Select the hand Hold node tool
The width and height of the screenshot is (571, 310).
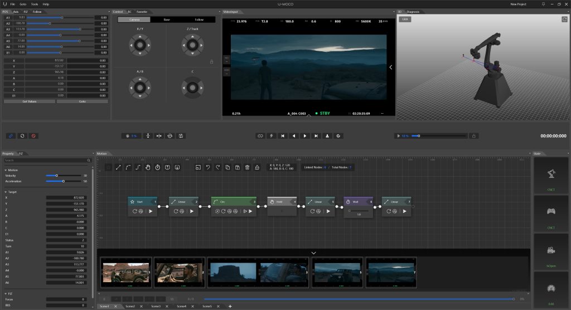[148, 167]
